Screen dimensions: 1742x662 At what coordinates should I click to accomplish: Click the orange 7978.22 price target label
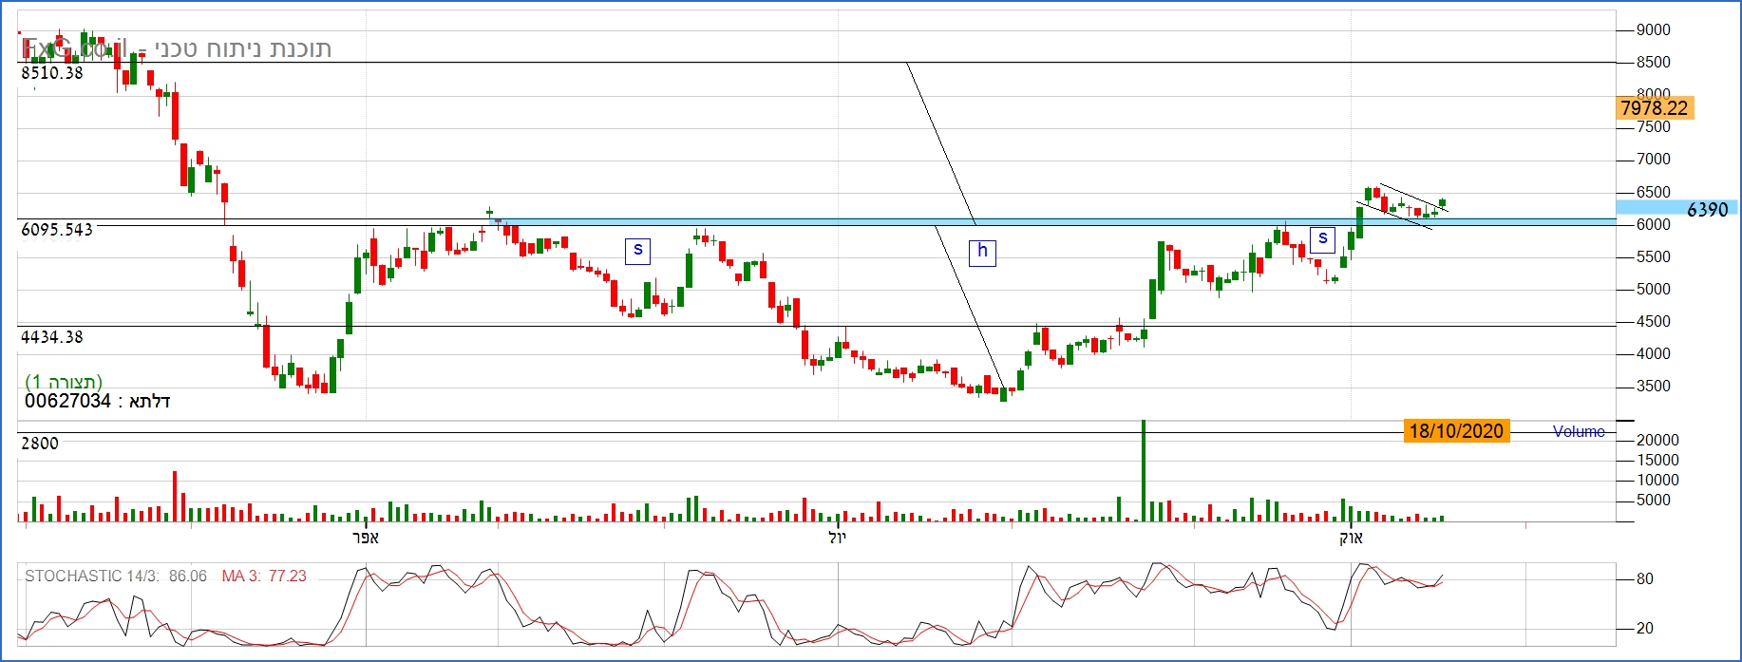(x=1655, y=108)
